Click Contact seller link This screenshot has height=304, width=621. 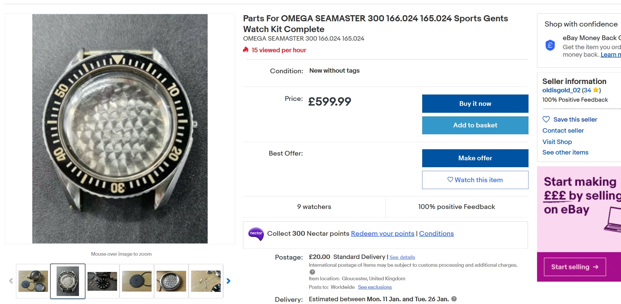pyautogui.click(x=563, y=130)
